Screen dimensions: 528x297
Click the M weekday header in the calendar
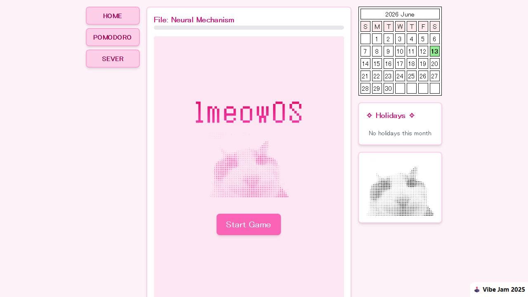(x=377, y=26)
